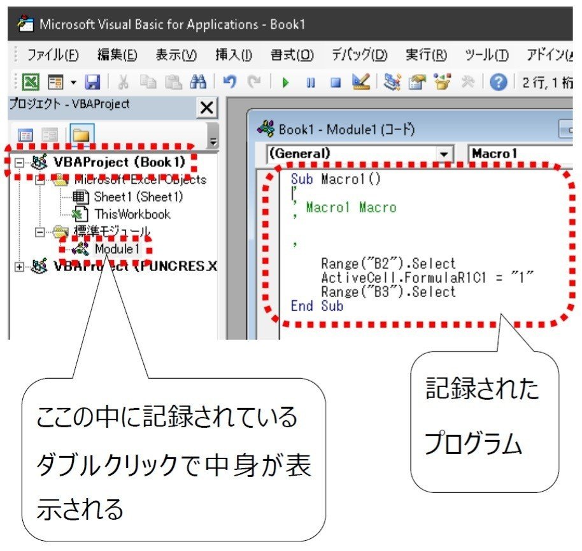The width and height of the screenshot is (582, 551).
Task: Click View Object icon in project panel
Action: pyautogui.click(x=50, y=135)
